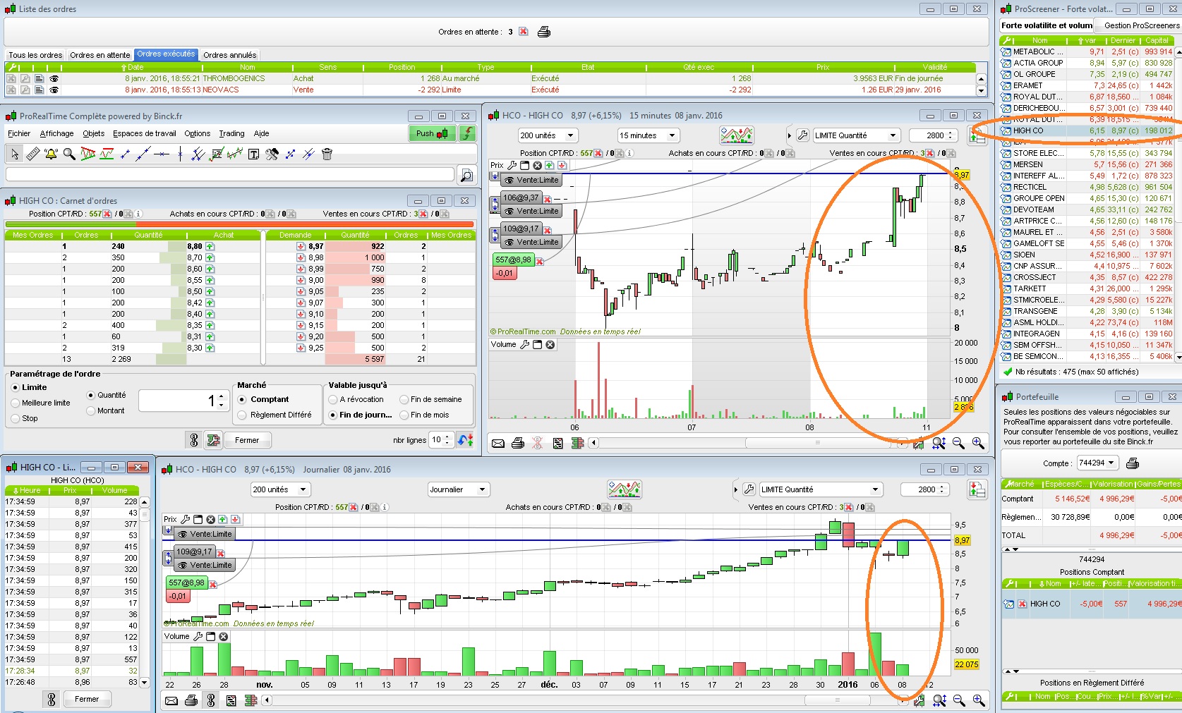Print the 15 minutes chart

[x=518, y=443]
